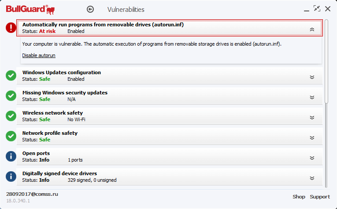Image resolution: width=337 pixels, height=209 pixels.
Task: Click the blue info icon beside Open ports
Action: [x=11, y=156]
